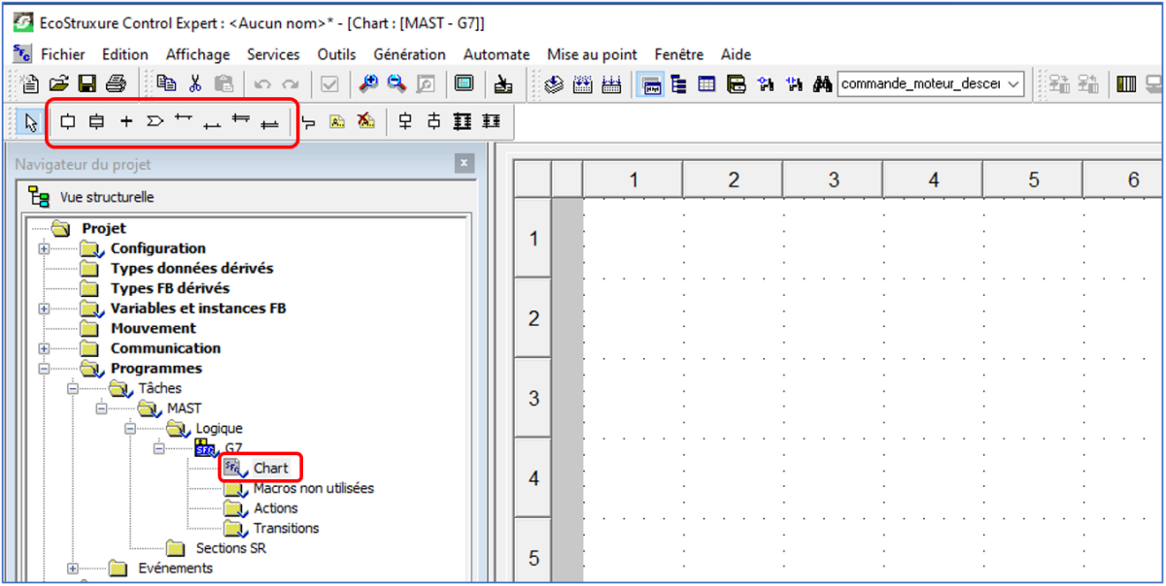Click row header 4 of the chart grid
The image size is (1166, 586).
532,477
